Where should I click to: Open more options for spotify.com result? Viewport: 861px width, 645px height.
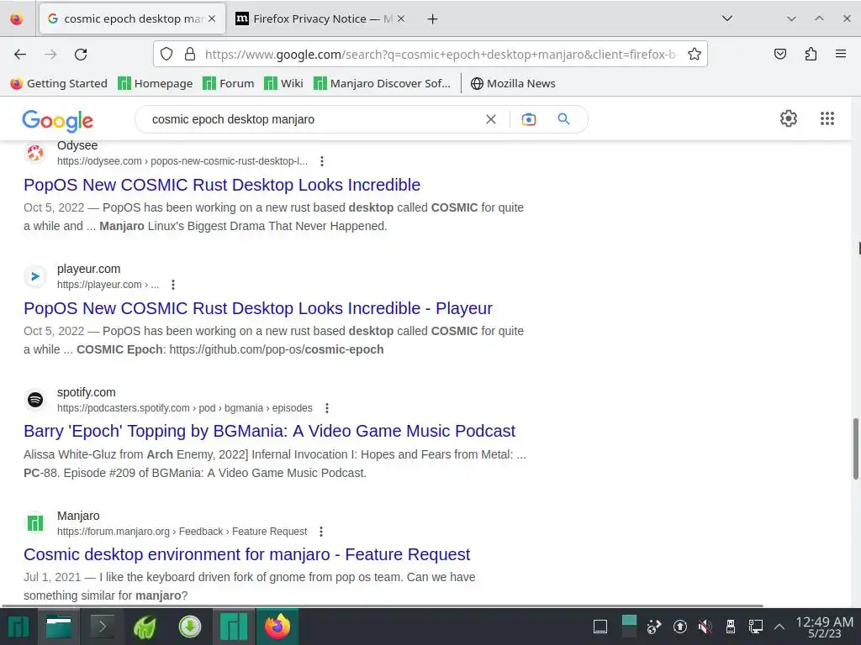(x=327, y=408)
